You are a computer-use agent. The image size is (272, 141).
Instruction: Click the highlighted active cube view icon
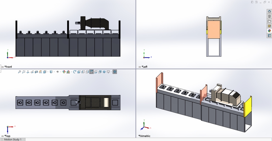pos(92,72)
